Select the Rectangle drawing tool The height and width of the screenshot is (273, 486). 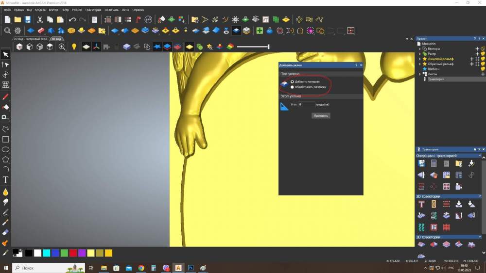point(6,140)
